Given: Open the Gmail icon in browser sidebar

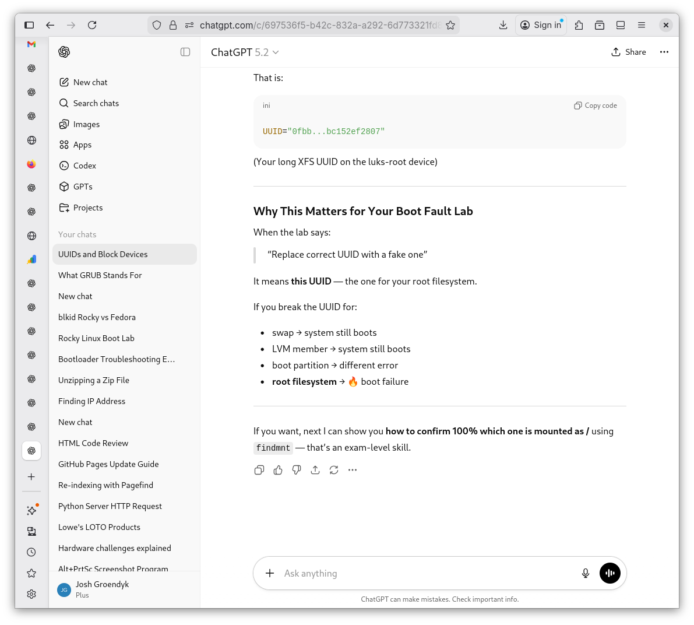Looking at the screenshot, I should point(31,44).
